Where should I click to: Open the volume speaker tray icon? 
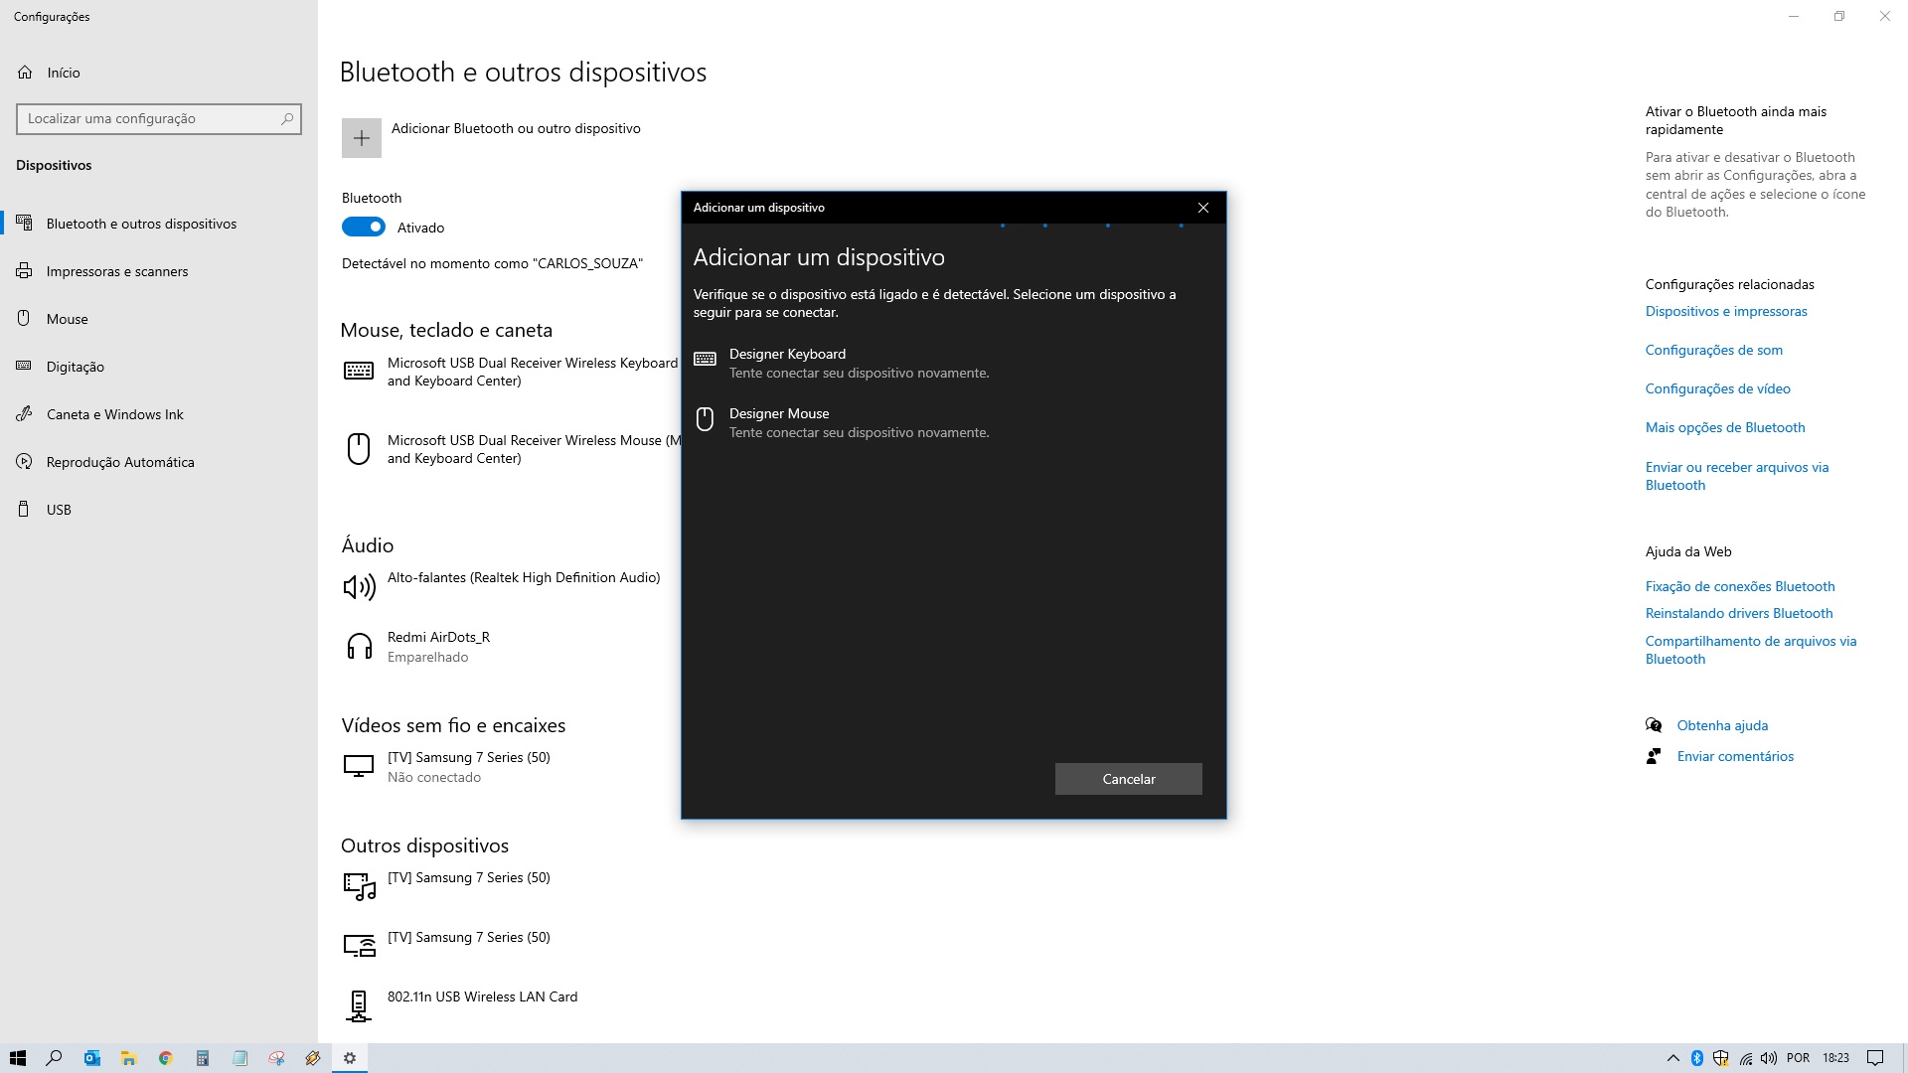click(x=1769, y=1058)
